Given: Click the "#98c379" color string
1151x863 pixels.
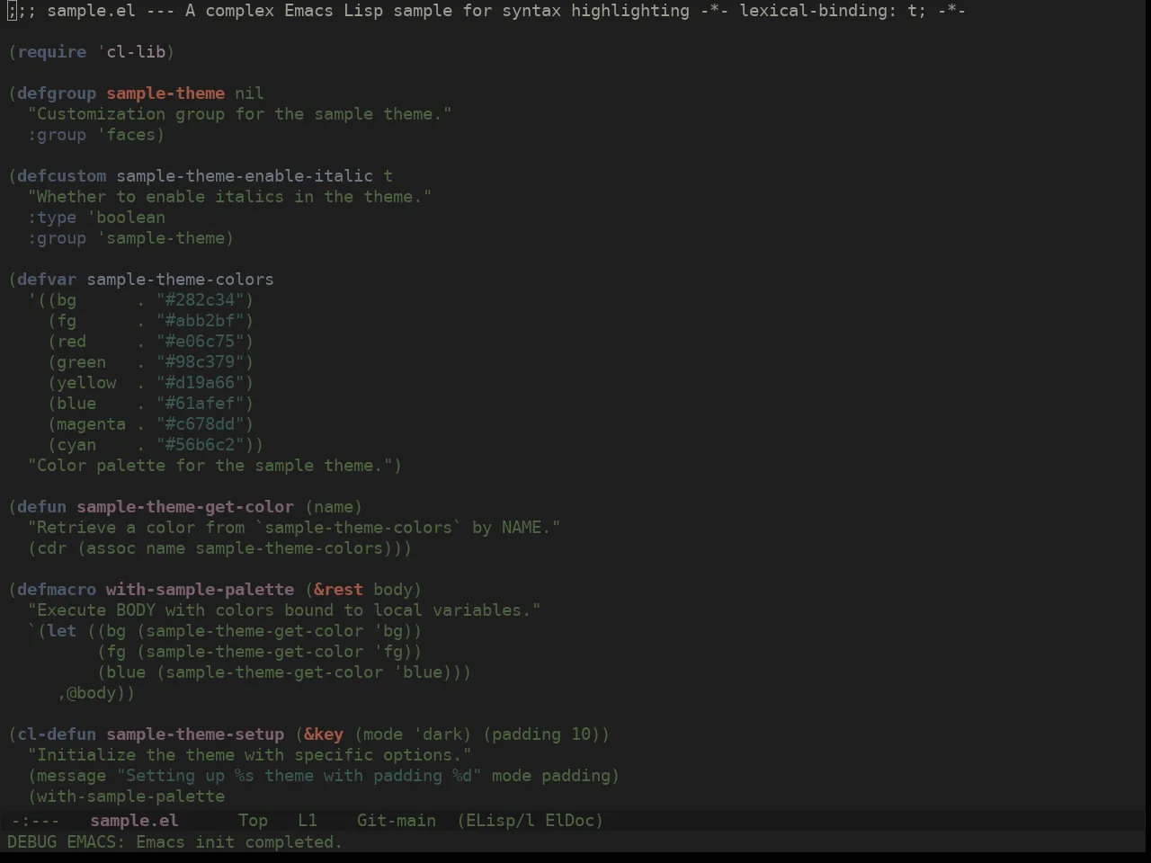Looking at the screenshot, I should click(201, 362).
